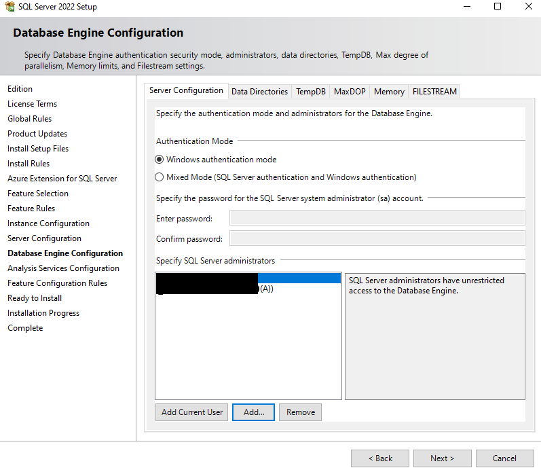Proceed with the Next button
541x470 pixels.
pyautogui.click(x=443, y=458)
